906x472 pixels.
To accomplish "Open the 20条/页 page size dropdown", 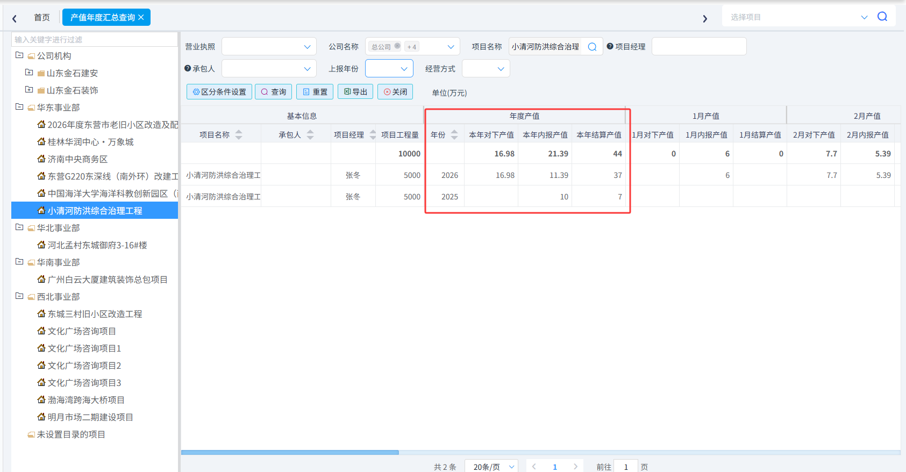I will [491, 467].
